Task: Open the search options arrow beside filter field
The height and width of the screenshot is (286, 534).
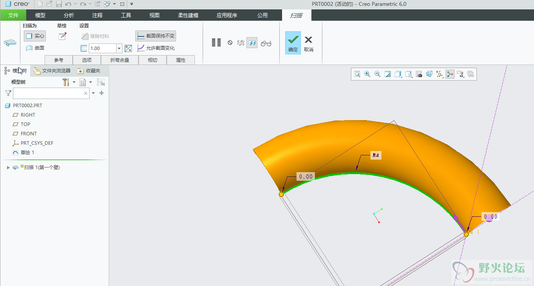Action: point(93,93)
